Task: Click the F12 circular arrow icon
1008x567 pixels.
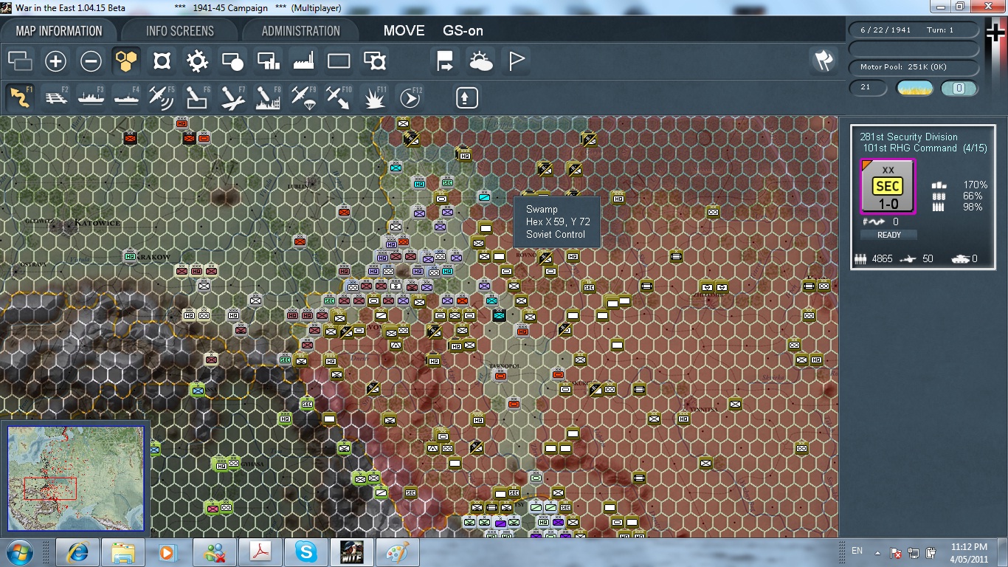Action: point(410,97)
